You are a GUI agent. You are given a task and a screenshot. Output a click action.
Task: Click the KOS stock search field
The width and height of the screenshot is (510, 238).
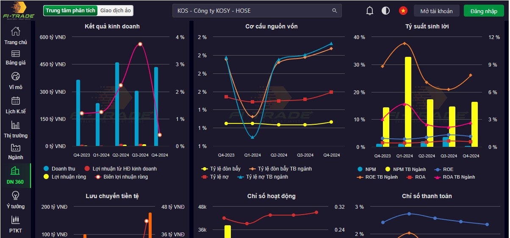(x=252, y=11)
